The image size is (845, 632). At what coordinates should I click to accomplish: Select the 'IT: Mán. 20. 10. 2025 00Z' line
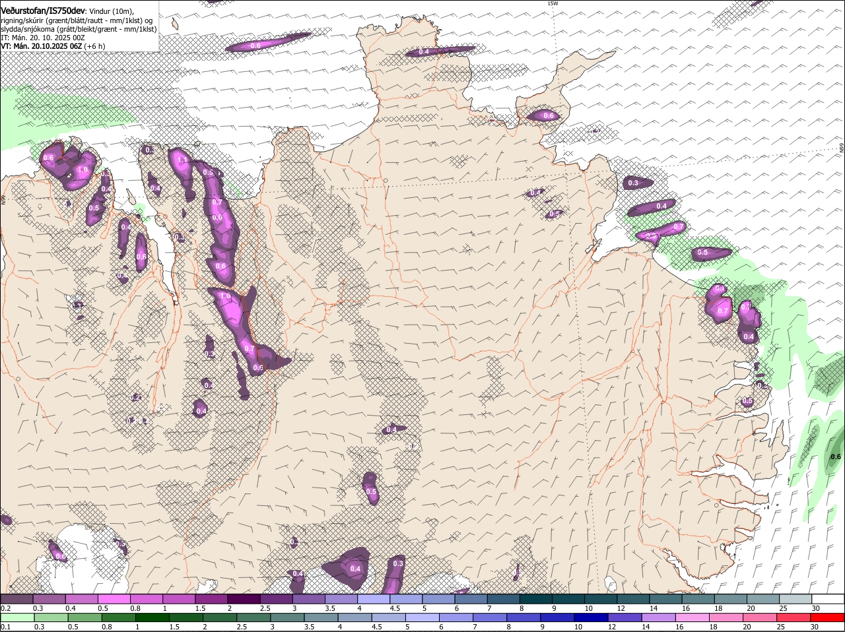[43, 38]
